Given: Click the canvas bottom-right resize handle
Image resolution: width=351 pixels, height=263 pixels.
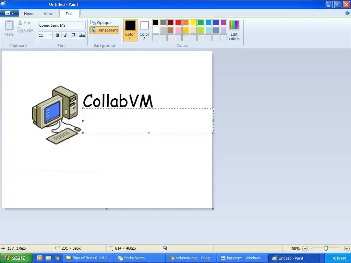Looking at the screenshot, I should point(213,209).
